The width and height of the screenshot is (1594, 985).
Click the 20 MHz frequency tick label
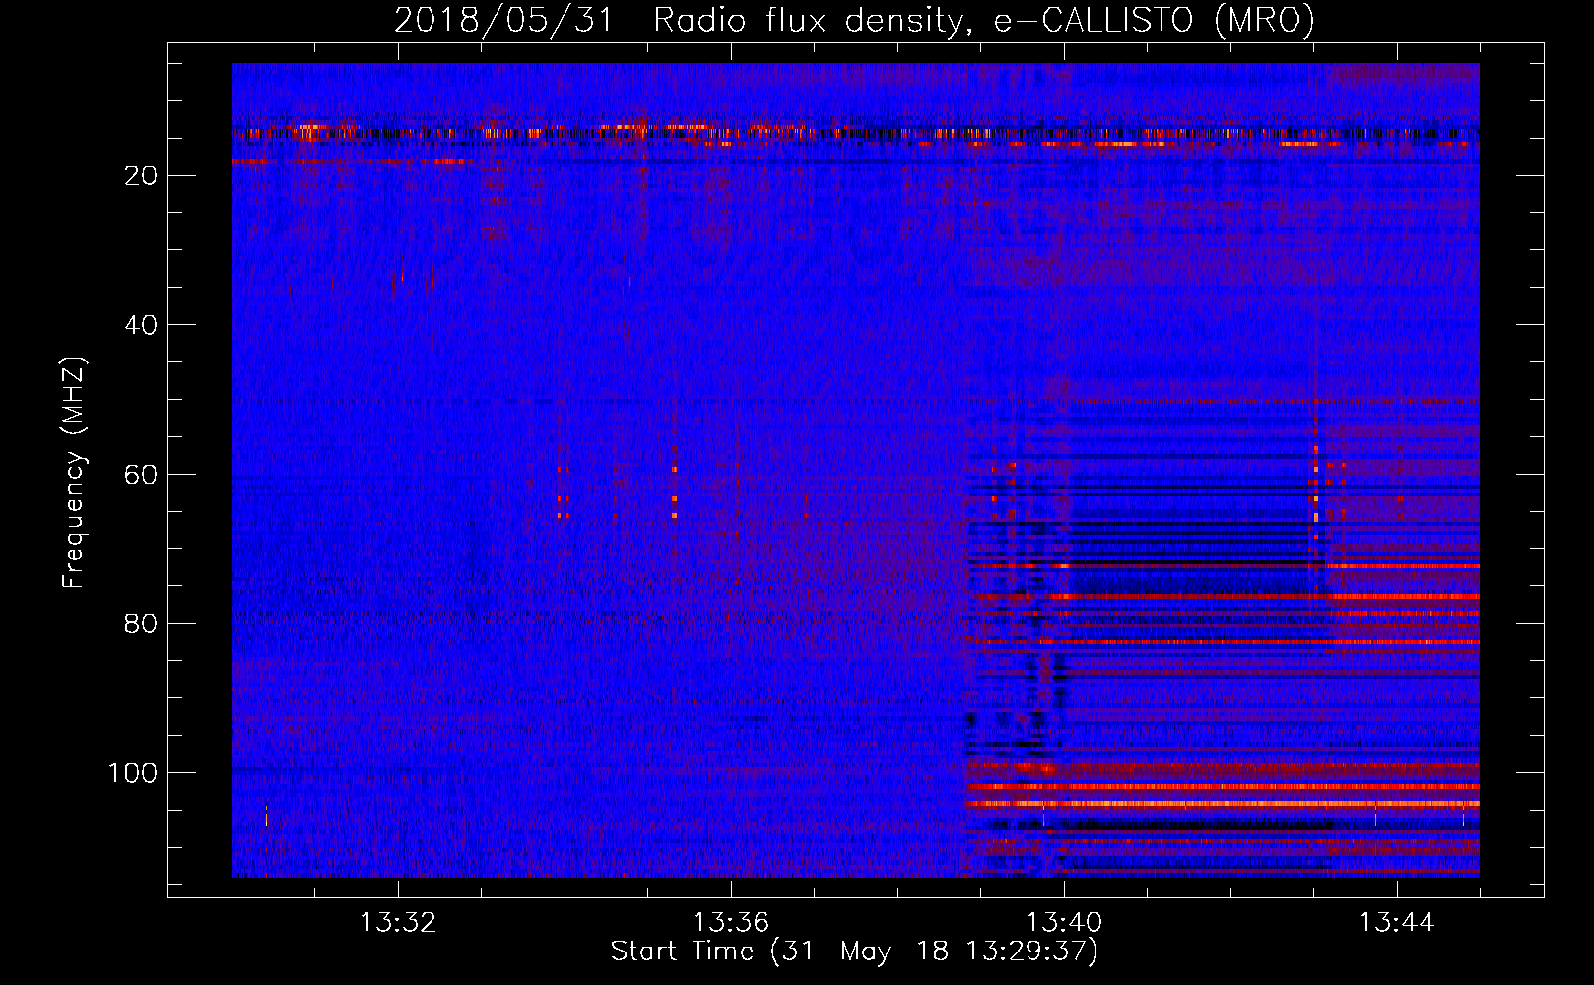point(142,176)
